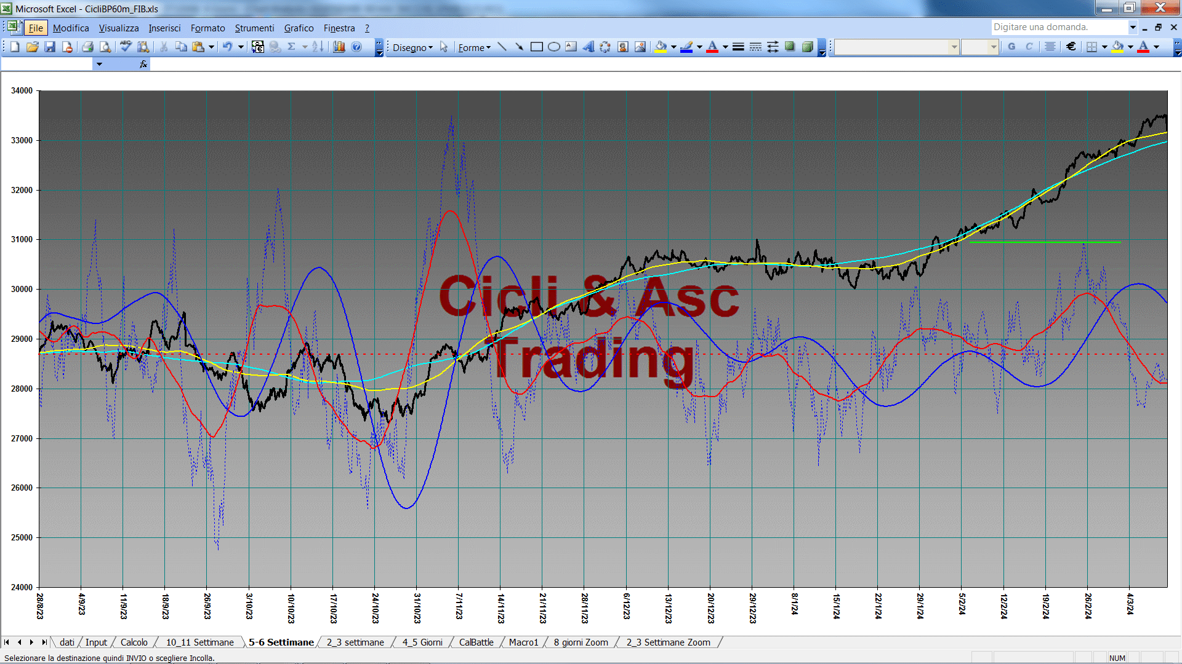Switch to the 2_3 settimane sheet tab
Screen dimensions: 1182x664
[355, 642]
